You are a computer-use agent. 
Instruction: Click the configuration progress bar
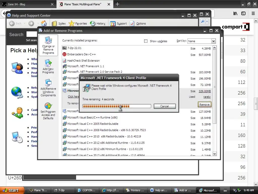(117, 106)
